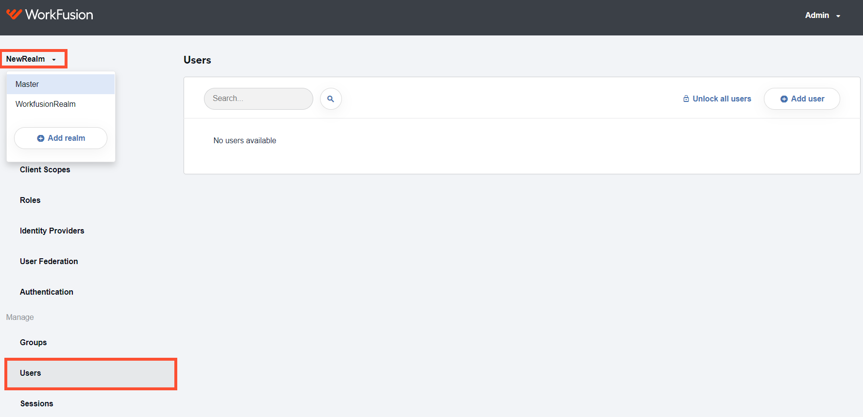Click the Add user button
This screenshot has height=417, width=863.
[x=802, y=99]
